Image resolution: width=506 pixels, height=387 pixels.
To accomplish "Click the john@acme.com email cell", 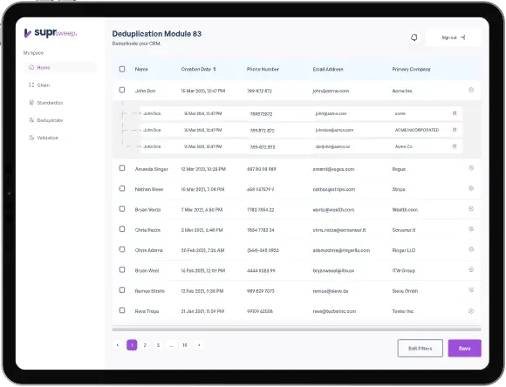I will pyautogui.click(x=331, y=91).
